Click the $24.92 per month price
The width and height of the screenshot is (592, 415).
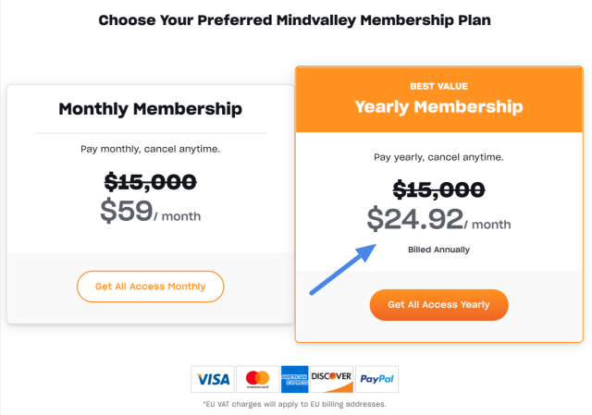[x=438, y=219]
